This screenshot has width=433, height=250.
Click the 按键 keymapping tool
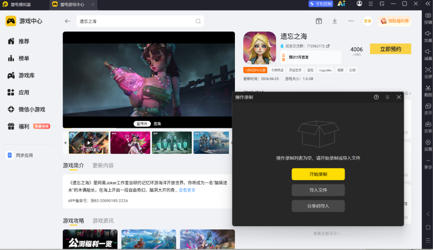click(428, 18)
